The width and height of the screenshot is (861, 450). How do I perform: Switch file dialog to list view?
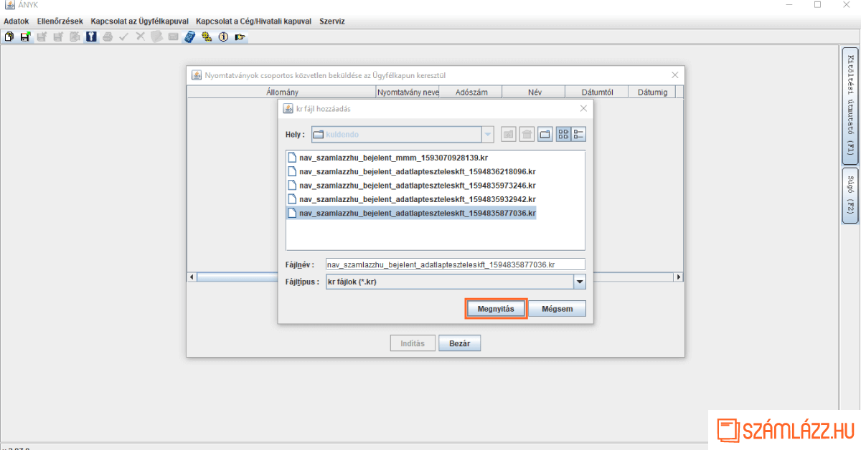[563, 134]
